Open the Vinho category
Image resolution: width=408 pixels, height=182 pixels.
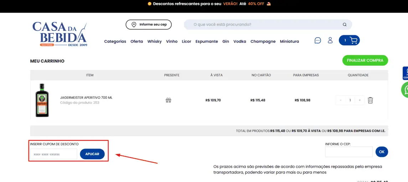[x=172, y=41]
